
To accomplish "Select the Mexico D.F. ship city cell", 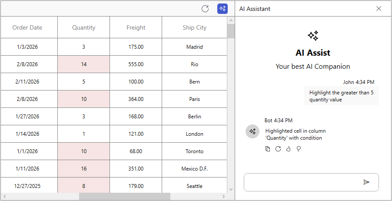I will click(x=195, y=169).
